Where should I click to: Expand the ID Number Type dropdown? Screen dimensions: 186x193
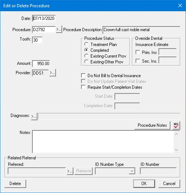pyautogui.click(x=132, y=171)
